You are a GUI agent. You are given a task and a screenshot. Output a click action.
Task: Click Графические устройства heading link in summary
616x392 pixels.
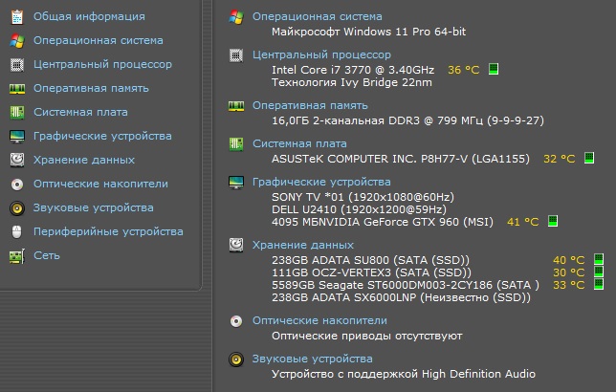321,183
